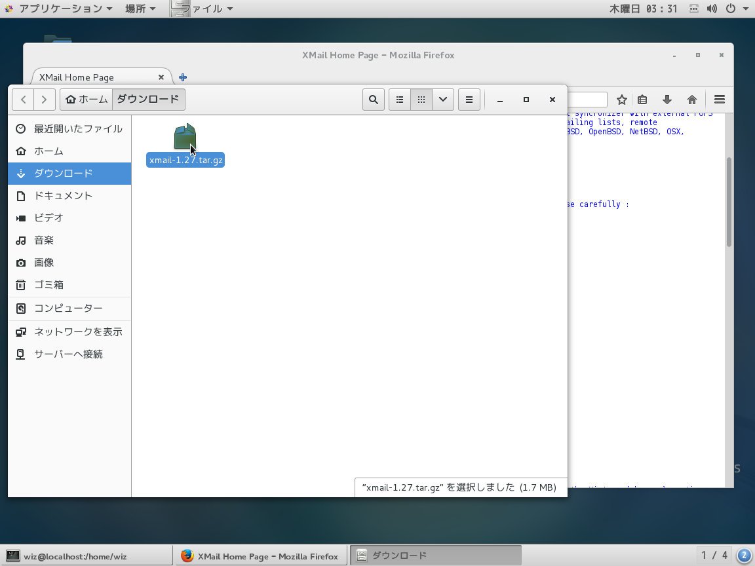Screen dimensions: 755x566
Task: Maximize the ダウンロード file manager window
Action: (526, 100)
